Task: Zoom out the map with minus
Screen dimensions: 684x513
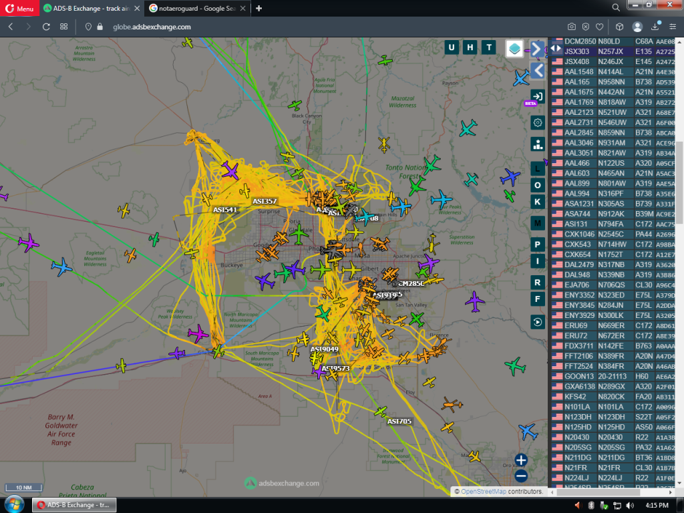Action: coord(521,476)
